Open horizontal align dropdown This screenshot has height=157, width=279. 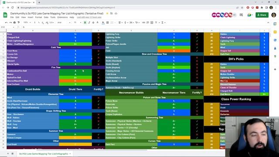120,23
